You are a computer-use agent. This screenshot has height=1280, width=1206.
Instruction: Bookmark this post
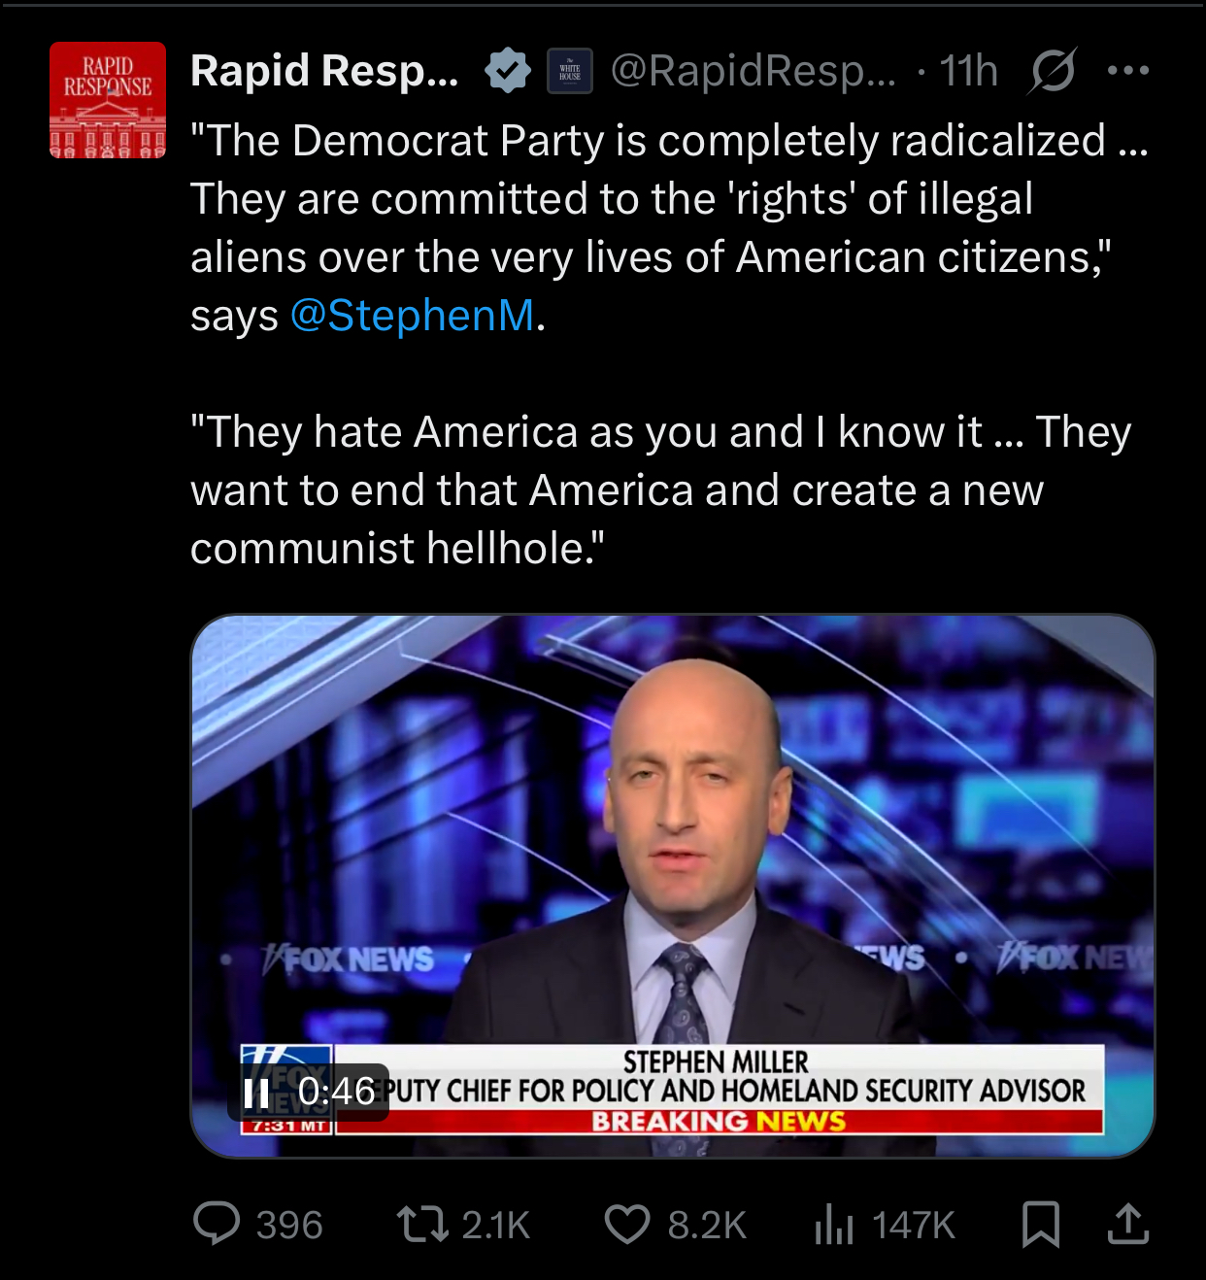pos(1041,1224)
